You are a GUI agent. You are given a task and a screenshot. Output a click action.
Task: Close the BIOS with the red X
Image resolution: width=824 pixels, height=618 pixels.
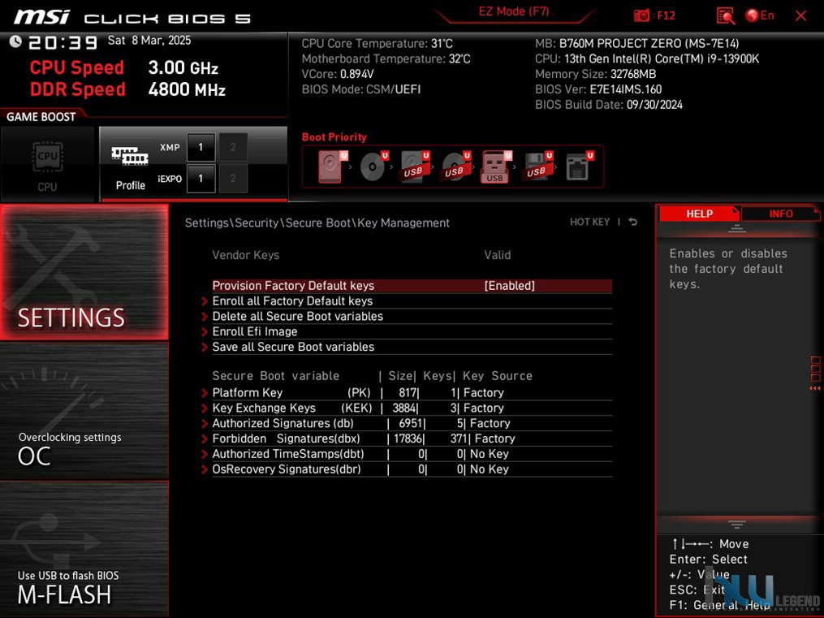(x=801, y=15)
